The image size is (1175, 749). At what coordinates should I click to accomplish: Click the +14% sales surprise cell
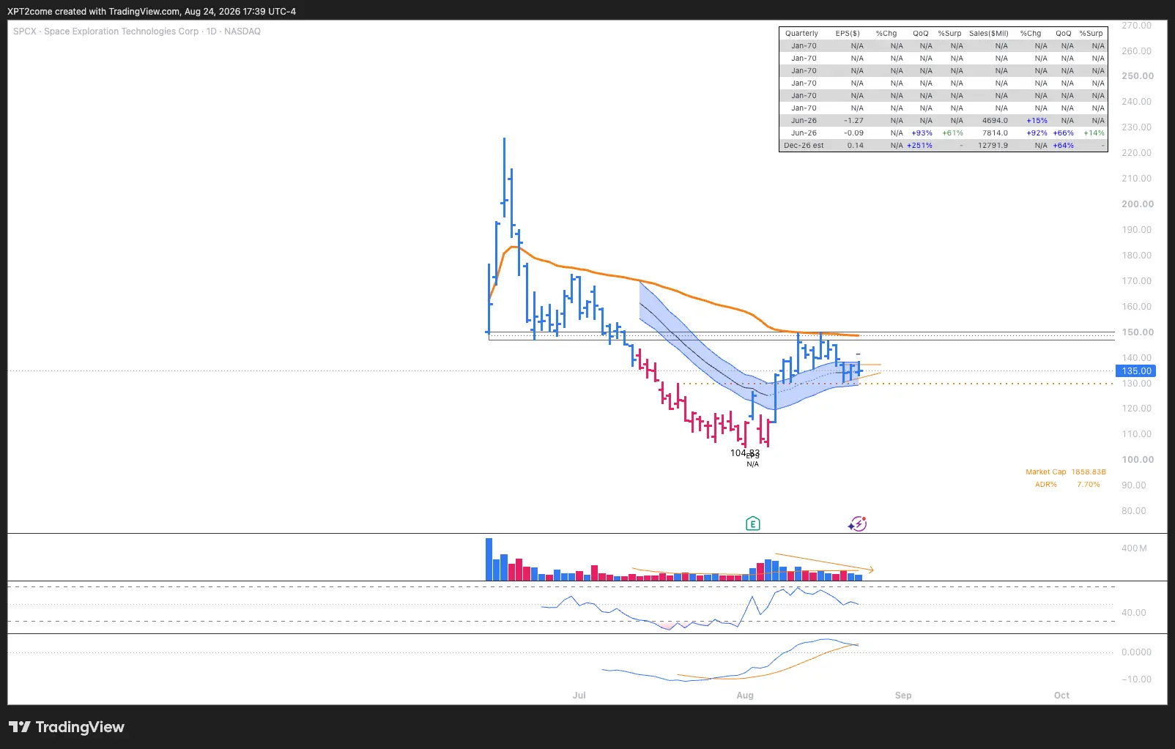1094,133
